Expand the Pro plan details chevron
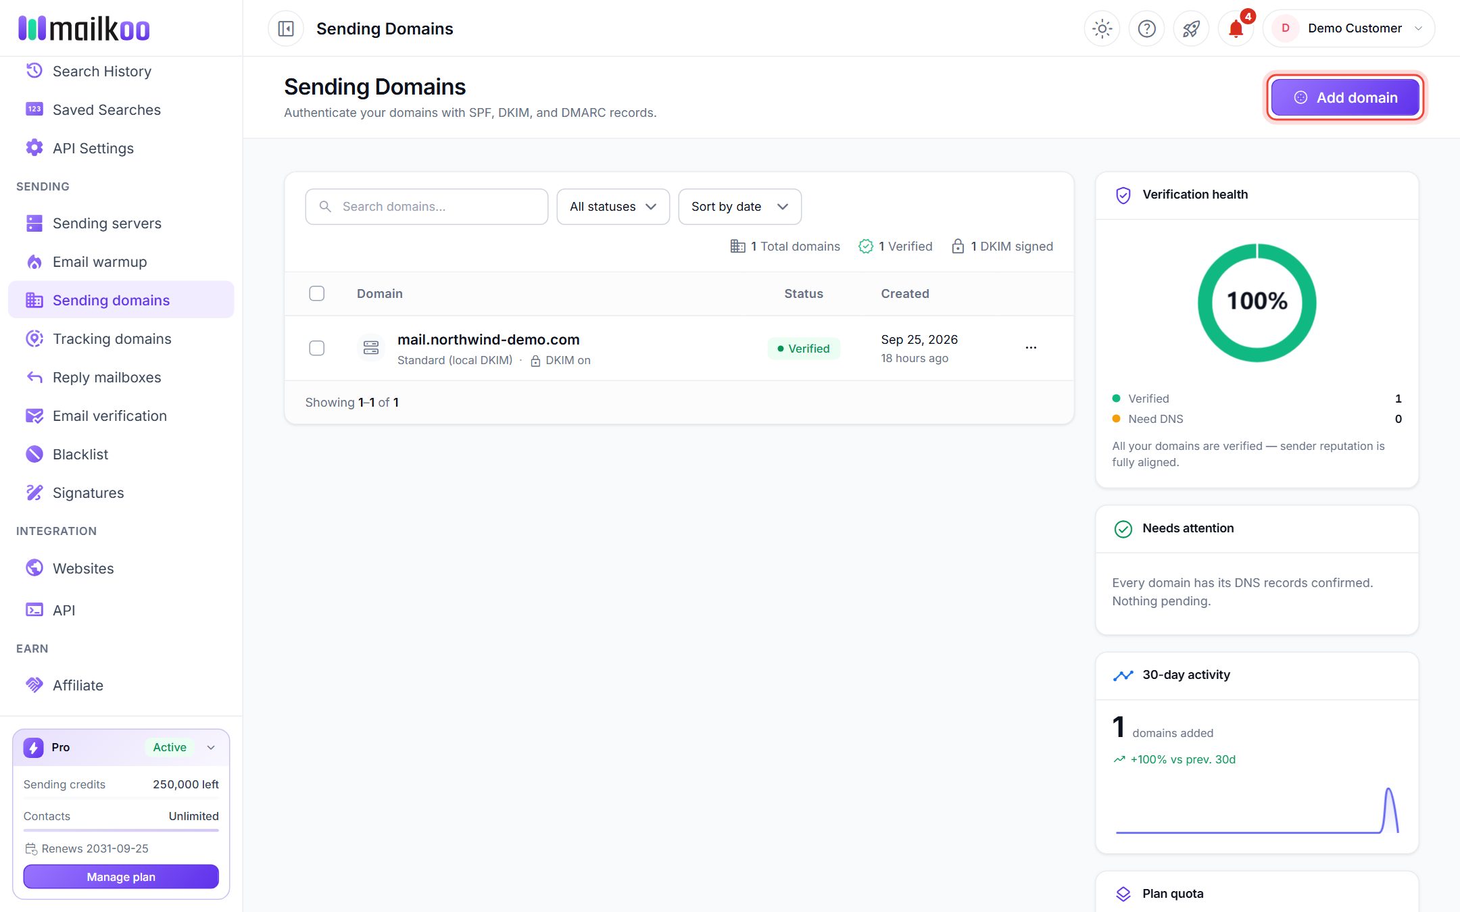Screen dimensions: 1460x912 211,747
